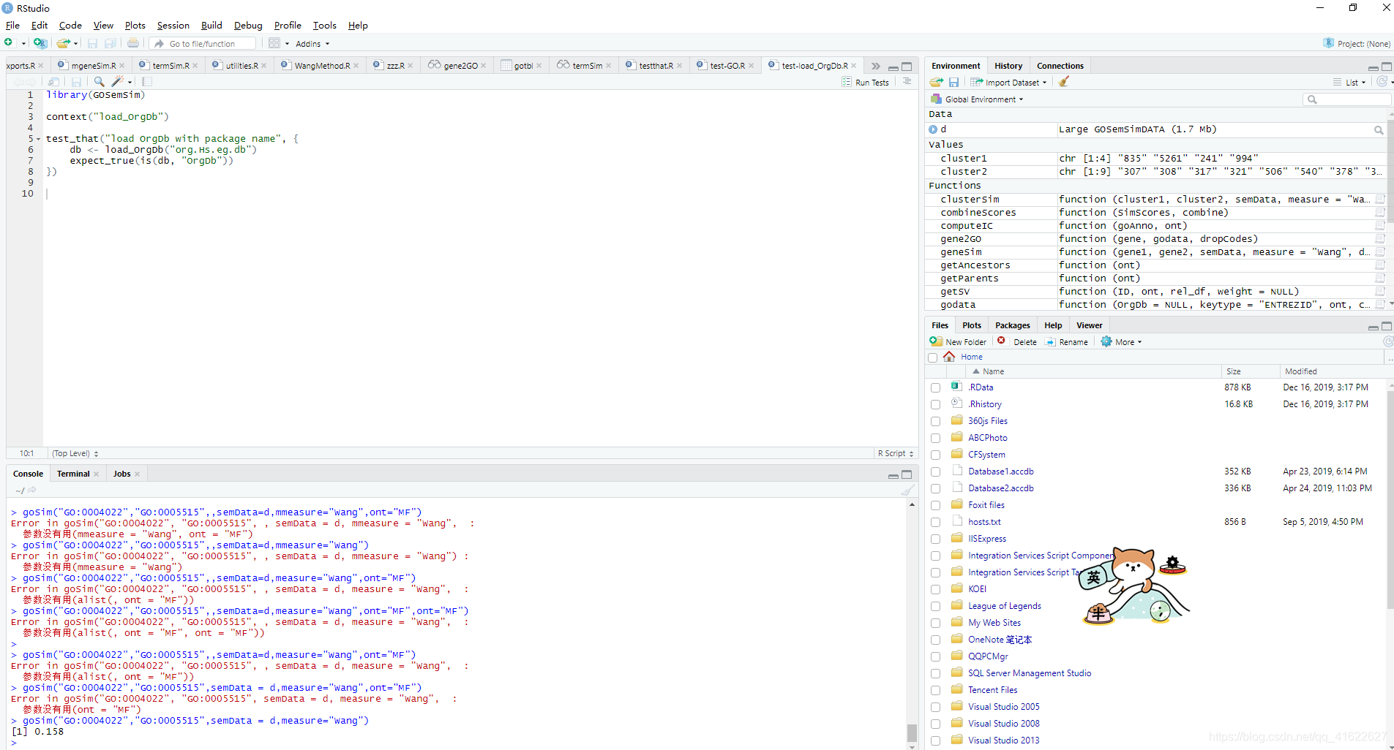1394x750 pixels.
Task: Tick the checkbox for Tencent Files
Action: [x=935, y=690]
